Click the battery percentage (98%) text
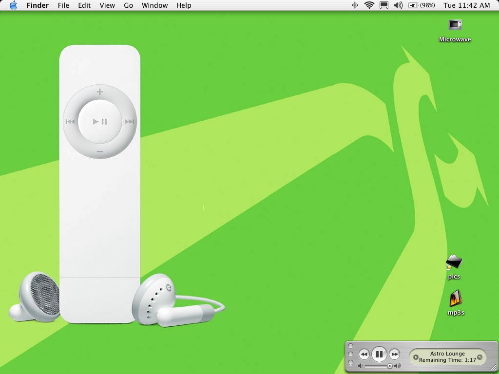 point(427,5)
